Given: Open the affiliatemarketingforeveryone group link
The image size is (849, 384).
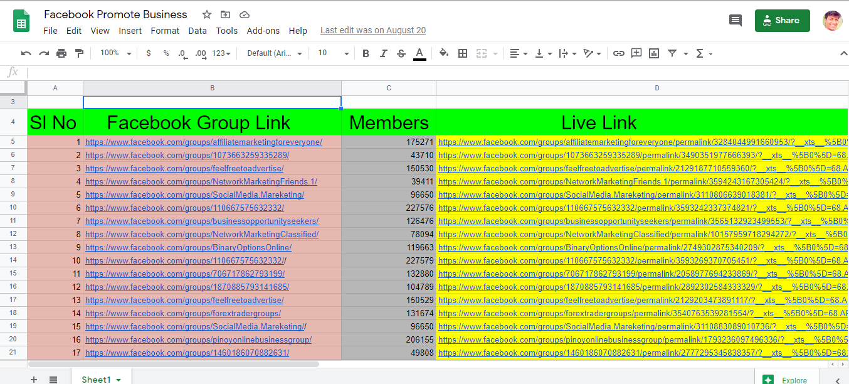Looking at the screenshot, I should (204, 142).
